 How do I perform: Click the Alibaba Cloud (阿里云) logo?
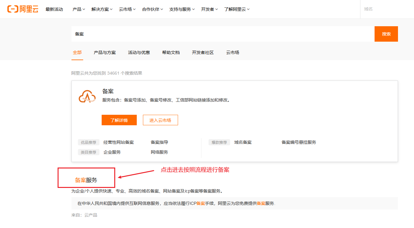(x=23, y=9)
